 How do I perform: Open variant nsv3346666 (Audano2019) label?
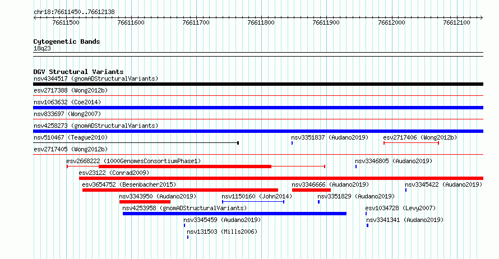[x=330, y=184]
